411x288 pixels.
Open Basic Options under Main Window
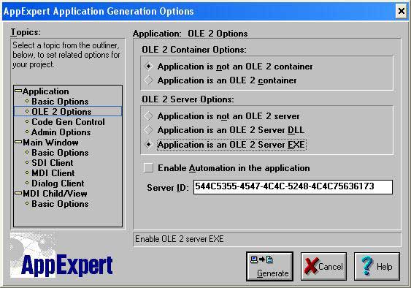pyautogui.click(x=60, y=153)
